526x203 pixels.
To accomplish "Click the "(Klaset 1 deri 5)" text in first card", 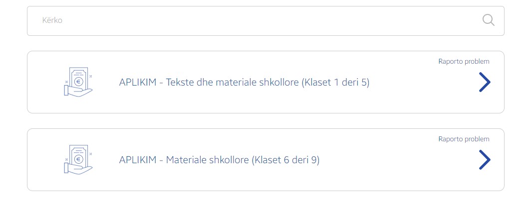I will tap(335, 82).
